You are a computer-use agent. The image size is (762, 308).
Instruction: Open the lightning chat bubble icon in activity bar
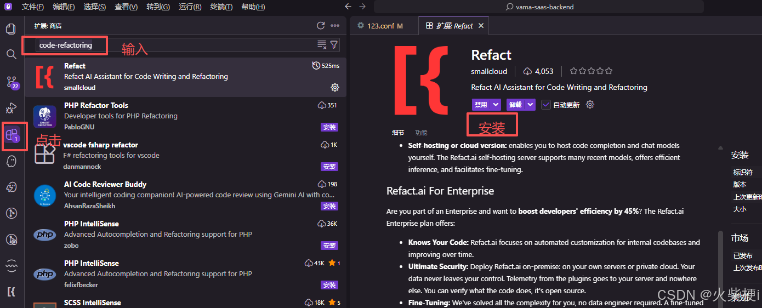pyautogui.click(x=11, y=187)
